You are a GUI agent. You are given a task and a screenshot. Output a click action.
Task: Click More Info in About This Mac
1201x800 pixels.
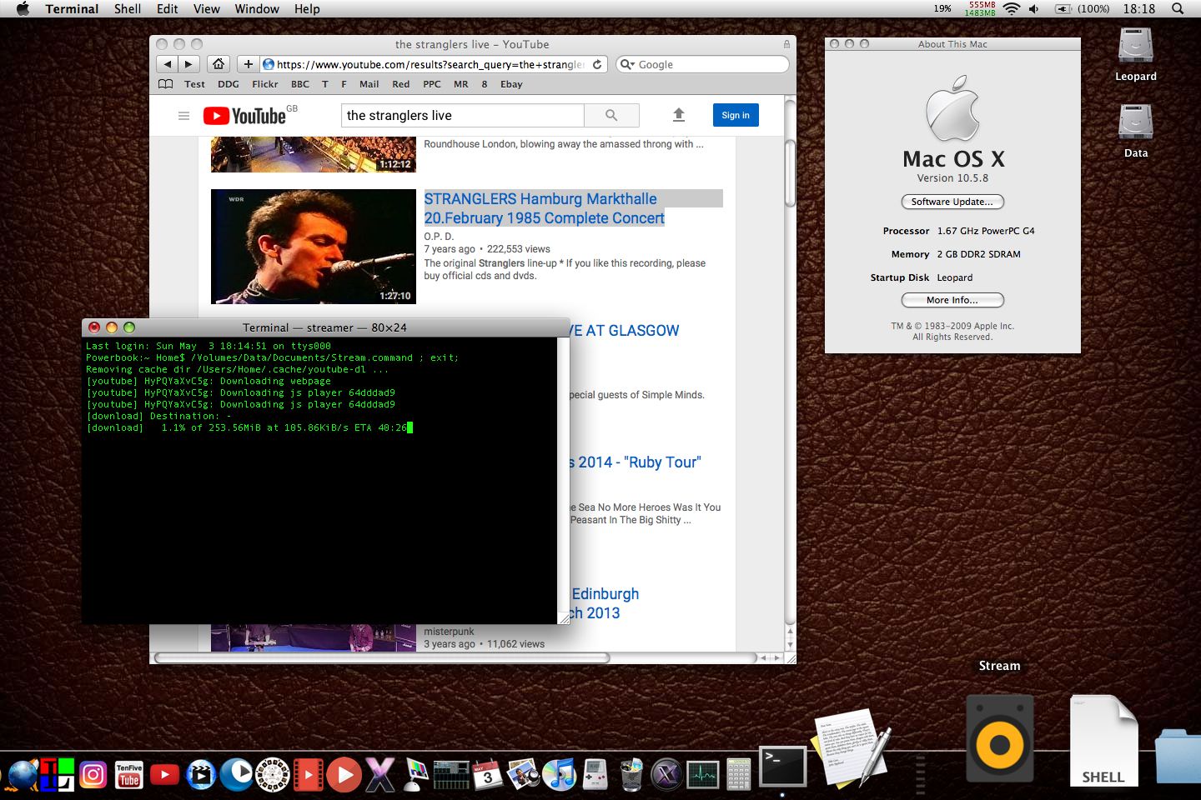point(952,300)
